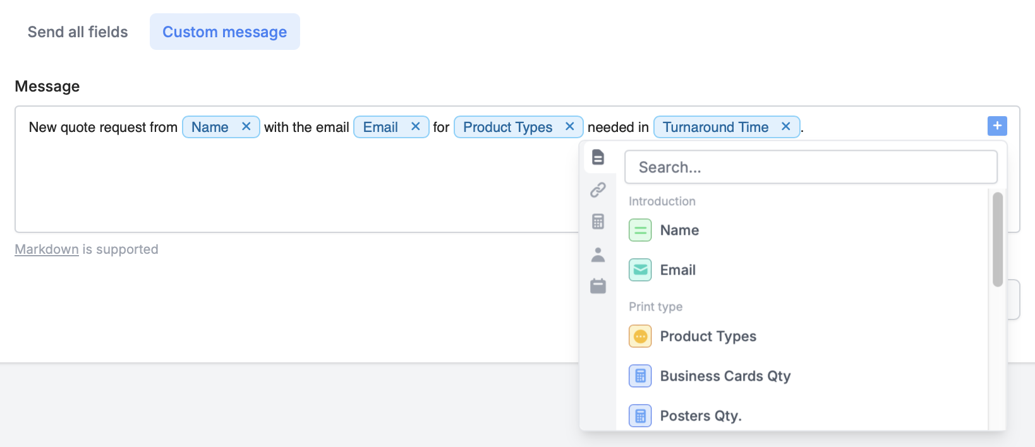Select the link variables icon in picker

[x=598, y=189]
